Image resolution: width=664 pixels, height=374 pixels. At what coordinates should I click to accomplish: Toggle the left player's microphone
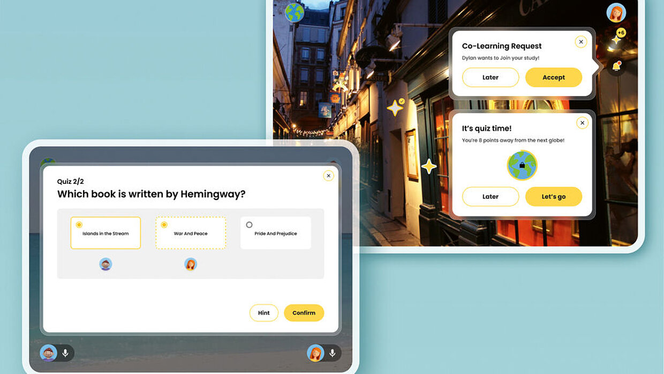65,353
